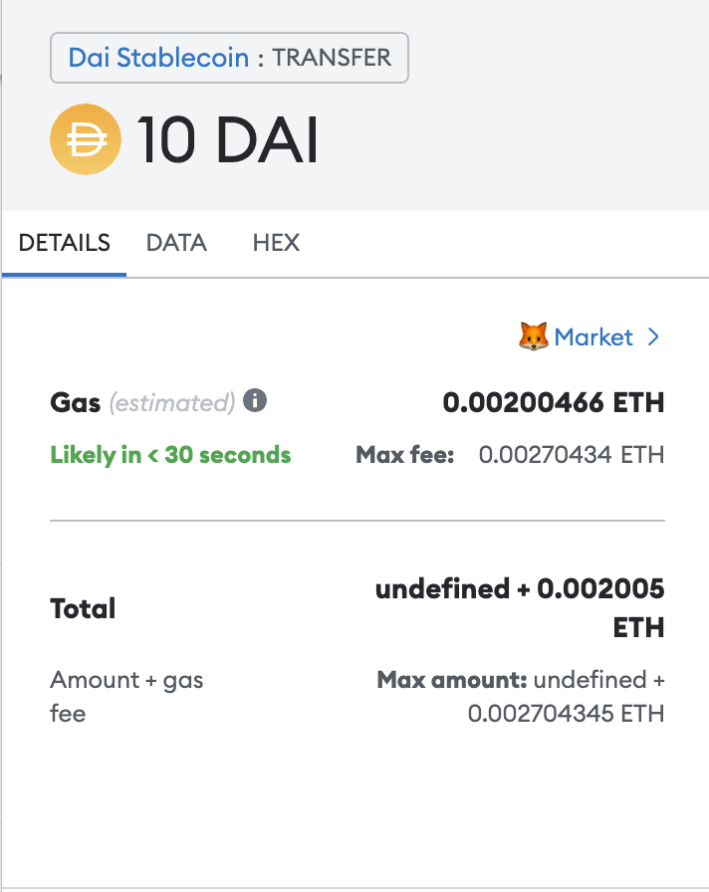
Task: Click the Total row label
Action: 82,608
